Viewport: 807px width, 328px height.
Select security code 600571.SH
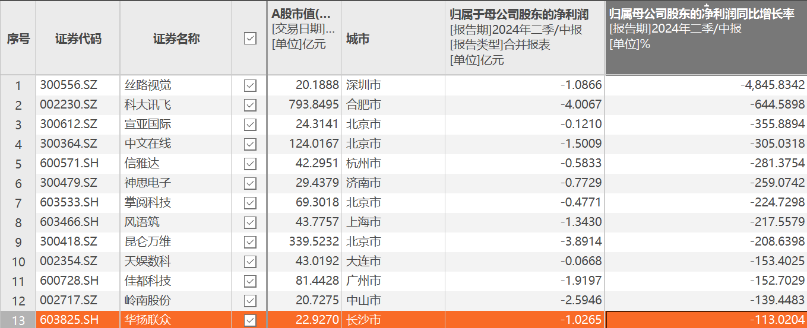(69, 164)
